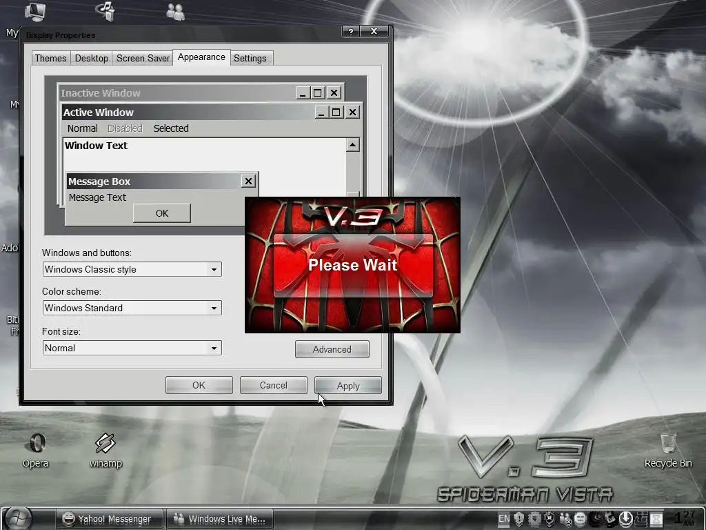Click the Message Box preview close X
The width and height of the screenshot is (706, 530).
(x=248, y=181)
